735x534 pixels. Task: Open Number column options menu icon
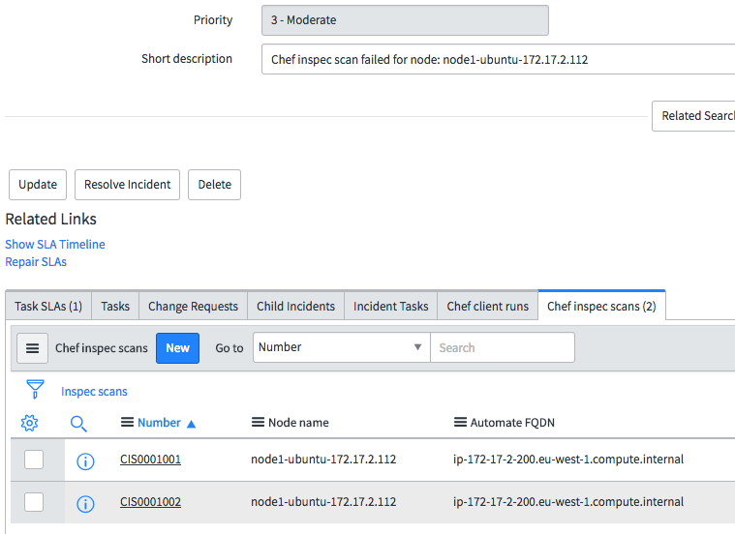[x=127, y=422]
